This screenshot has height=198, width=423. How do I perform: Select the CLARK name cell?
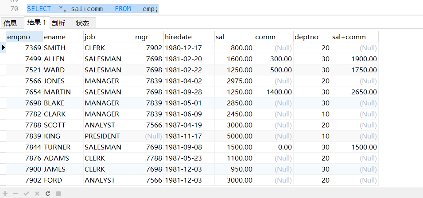63,114
